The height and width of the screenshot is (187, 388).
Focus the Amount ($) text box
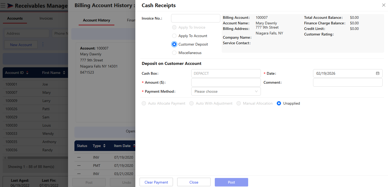[226, 82]
